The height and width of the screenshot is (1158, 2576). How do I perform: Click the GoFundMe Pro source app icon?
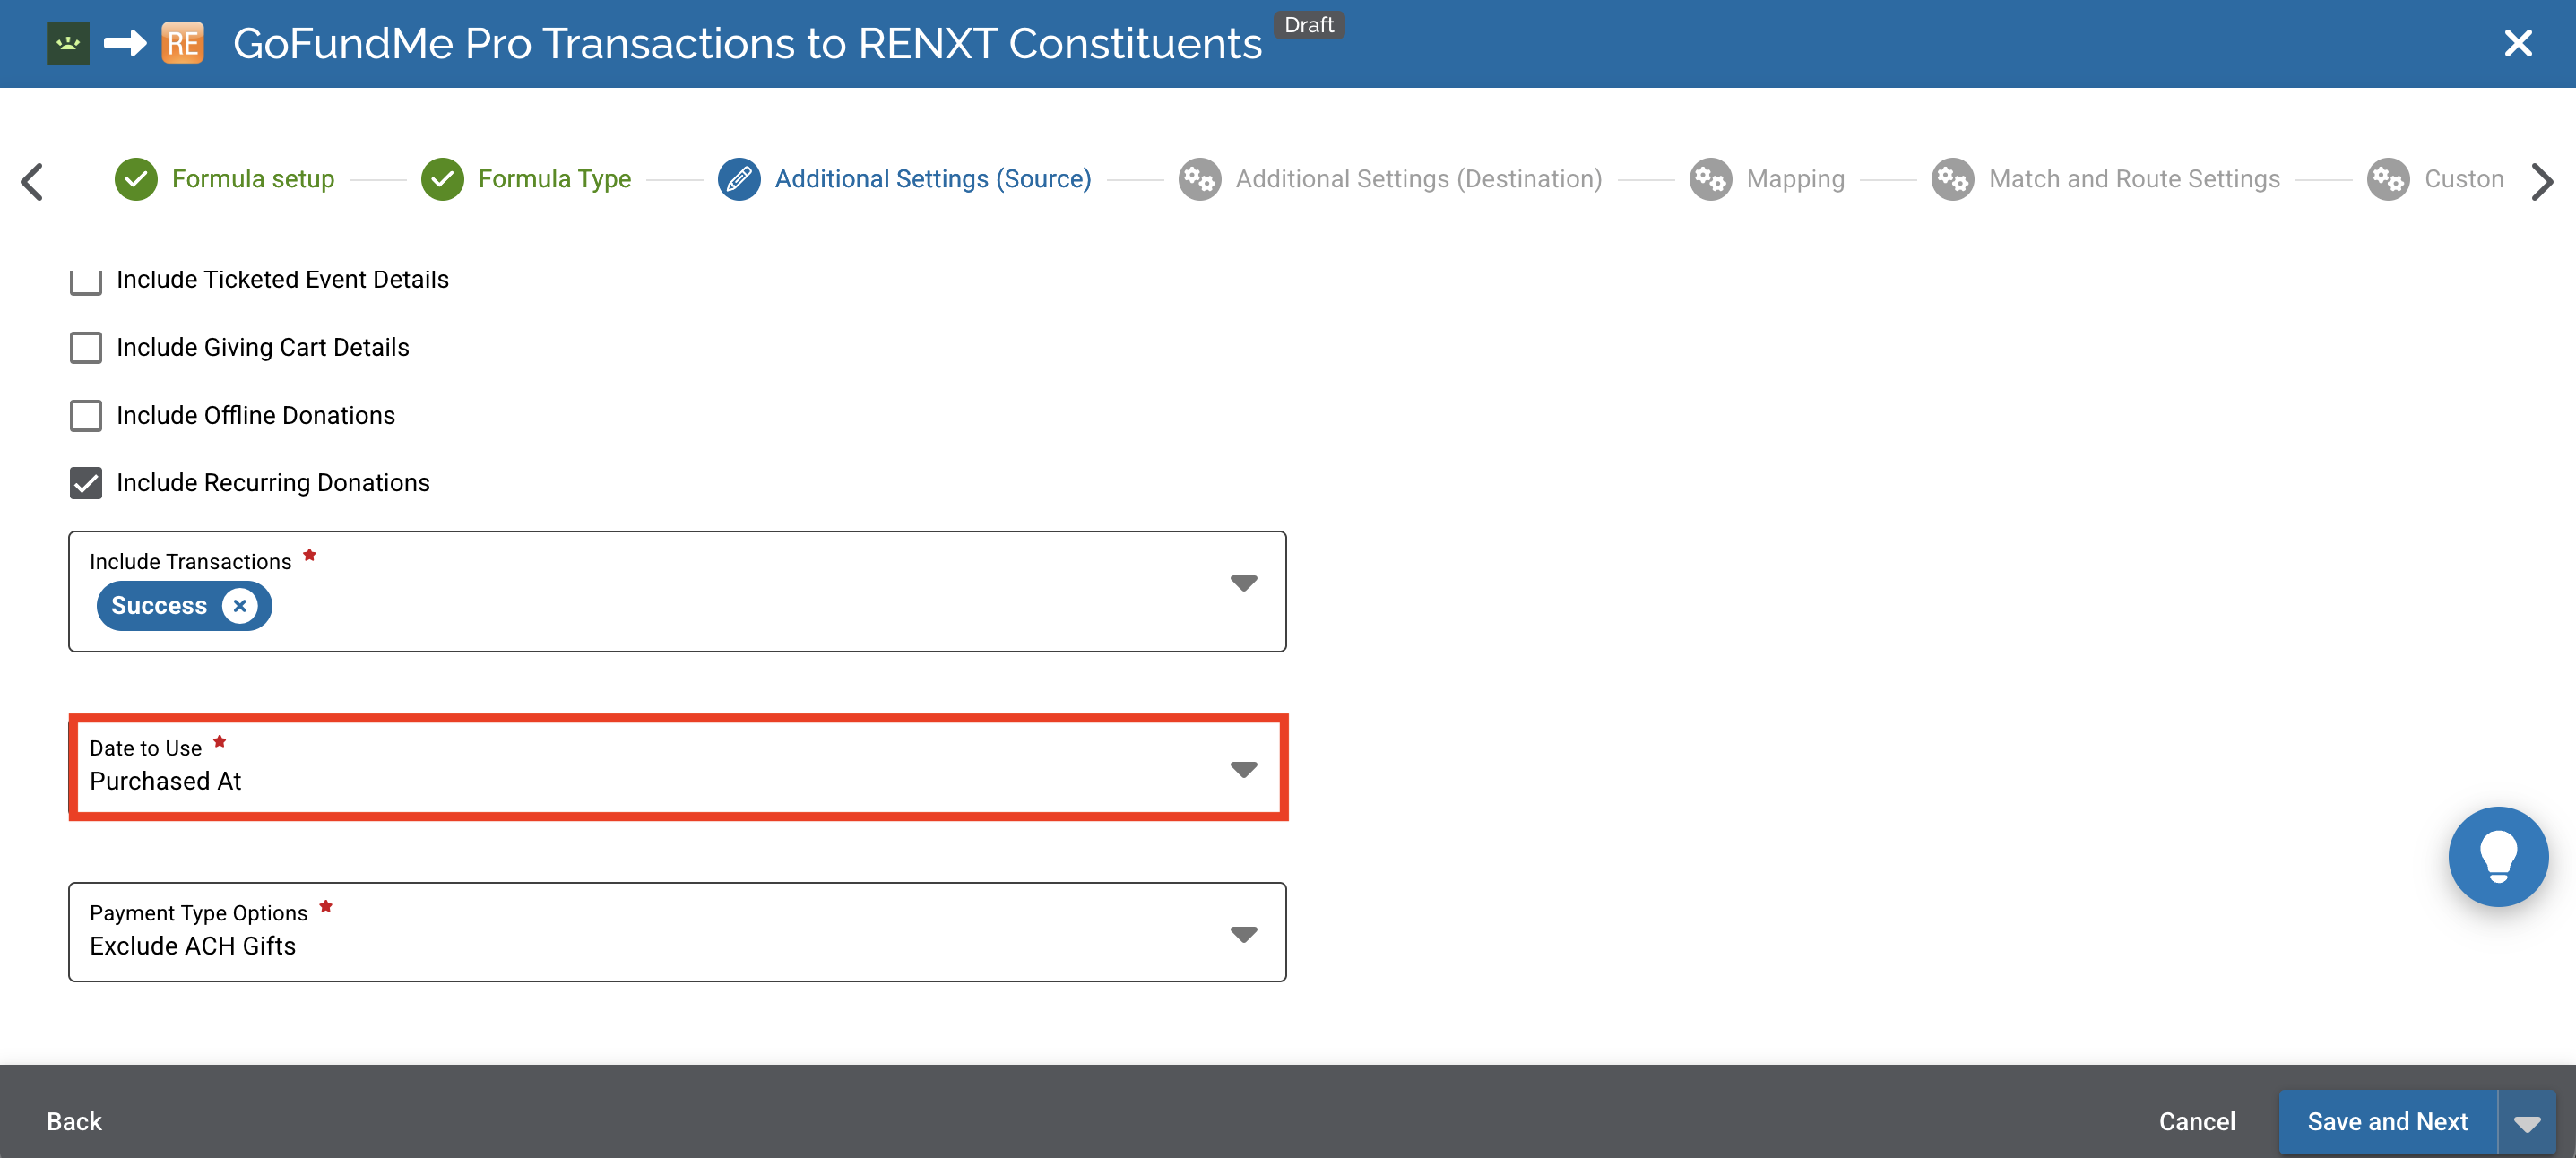[x=68, y=43]
